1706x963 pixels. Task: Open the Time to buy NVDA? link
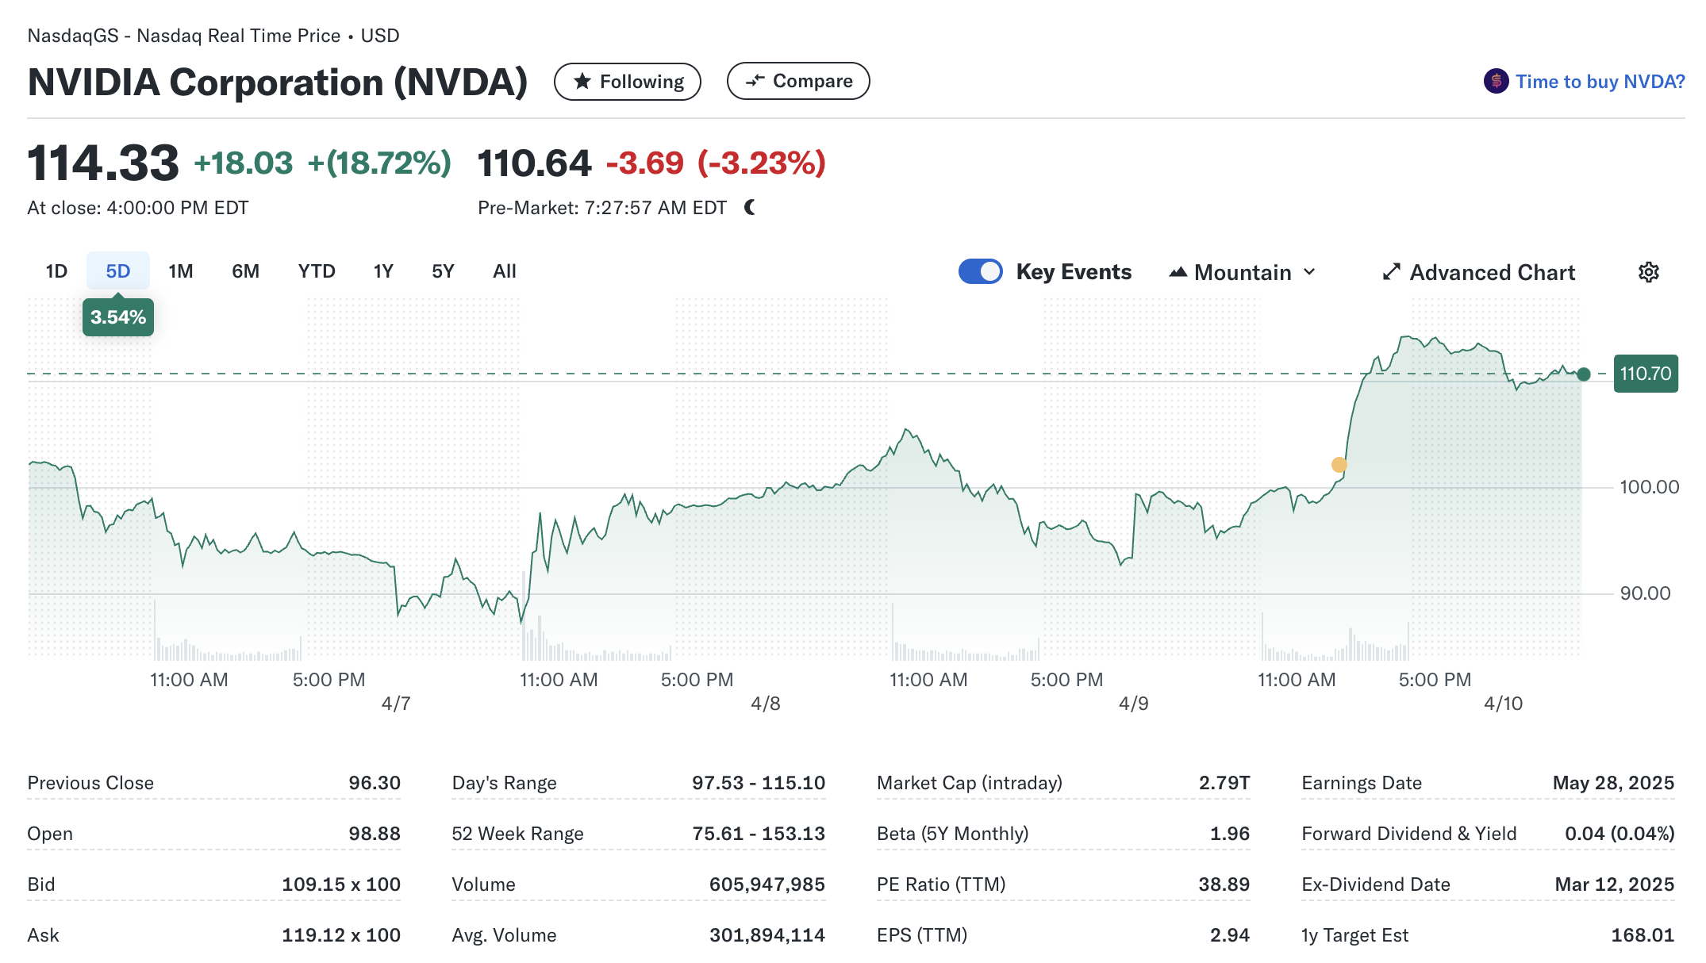(x=1600, y=82)
